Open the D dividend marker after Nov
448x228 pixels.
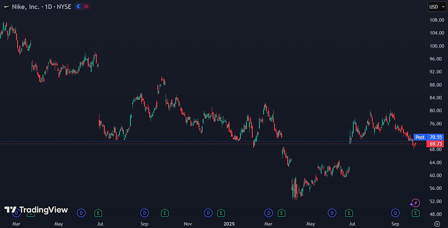click(x=208, y=212)
